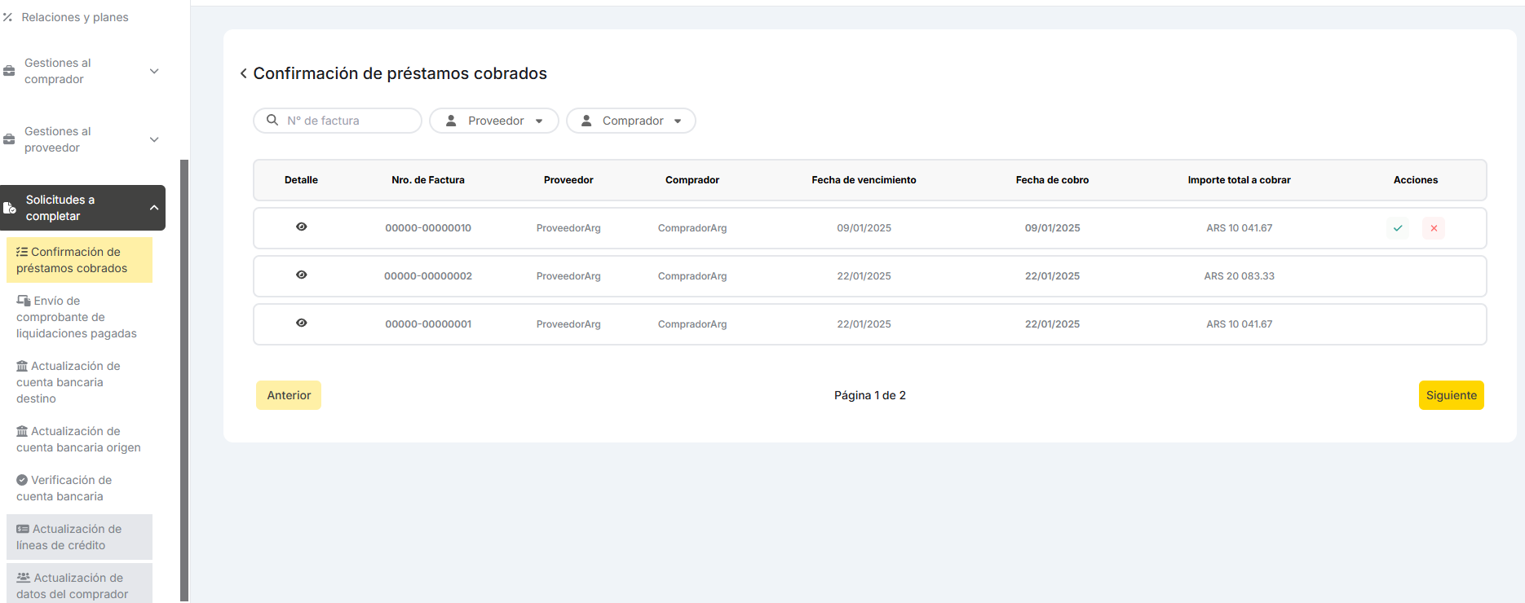Click the percent icon beside Relaciones y planes

(8, 17)
